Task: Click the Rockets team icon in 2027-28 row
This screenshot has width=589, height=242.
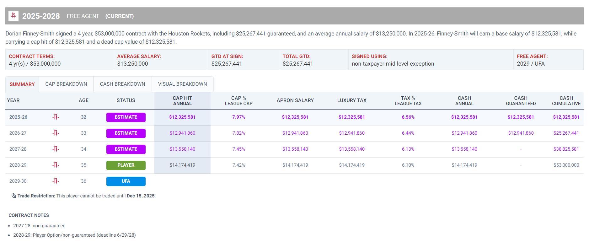Action: click(56, 149)
